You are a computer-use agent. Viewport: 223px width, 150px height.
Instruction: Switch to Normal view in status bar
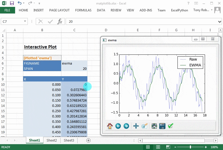point(148,147)
